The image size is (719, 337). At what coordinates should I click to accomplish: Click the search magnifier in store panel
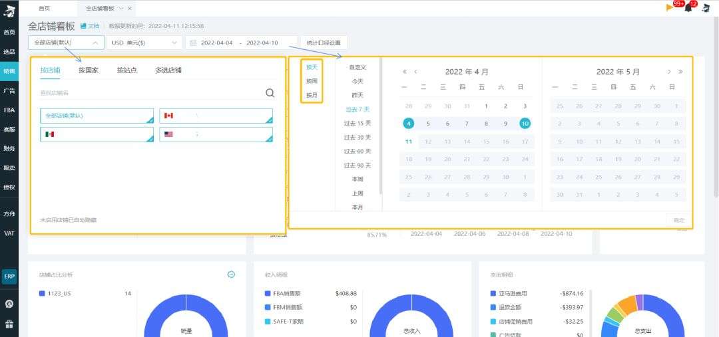[x=270, y=93]
